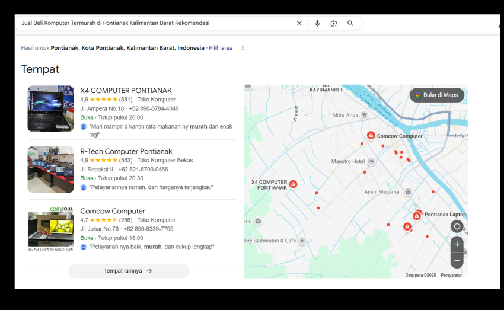Open the map in Google Maps
The image size is (504, 310).
[x=436, y=95]
